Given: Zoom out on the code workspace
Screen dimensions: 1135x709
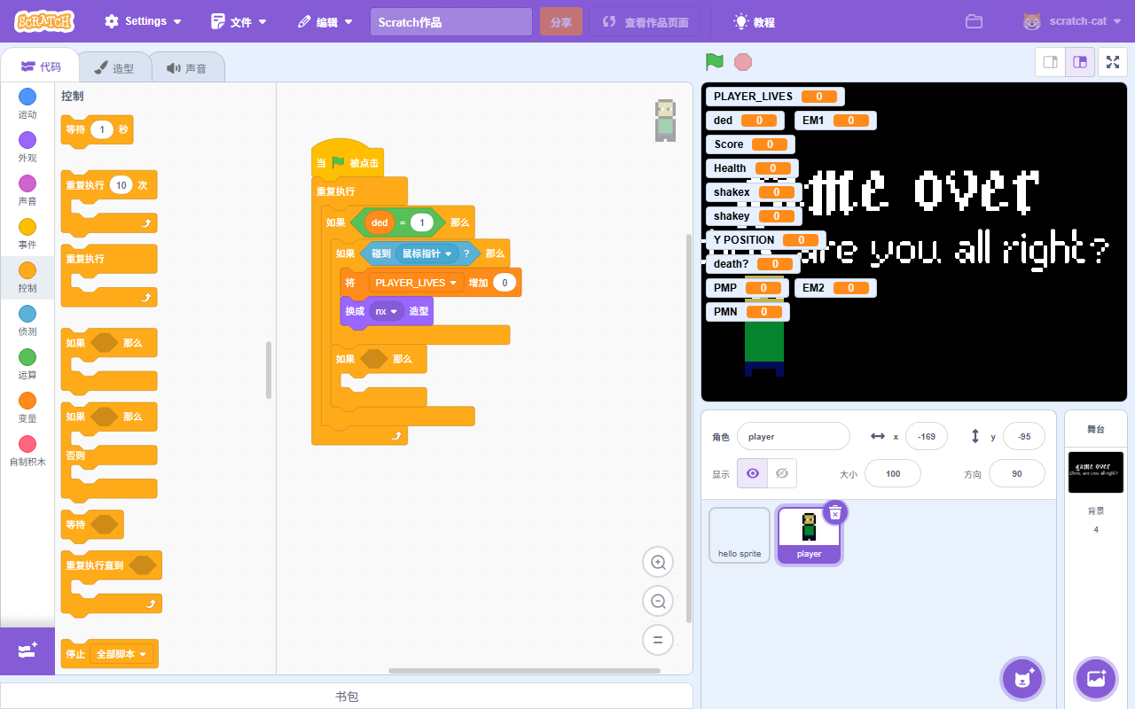Looking at the screenshot, I should (x=658, y=602).
